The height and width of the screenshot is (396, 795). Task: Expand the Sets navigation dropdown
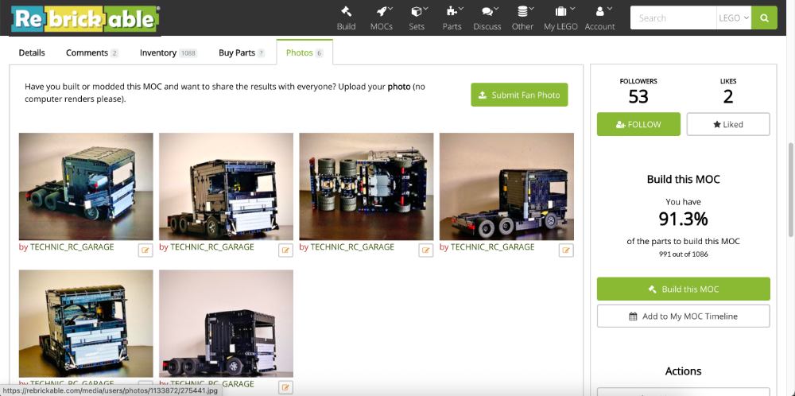pos(417,17)
